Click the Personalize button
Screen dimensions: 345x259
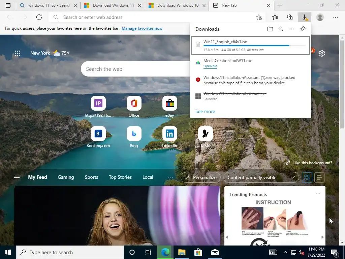[200, 177]
